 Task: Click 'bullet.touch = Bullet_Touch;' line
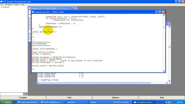[48, 66]
